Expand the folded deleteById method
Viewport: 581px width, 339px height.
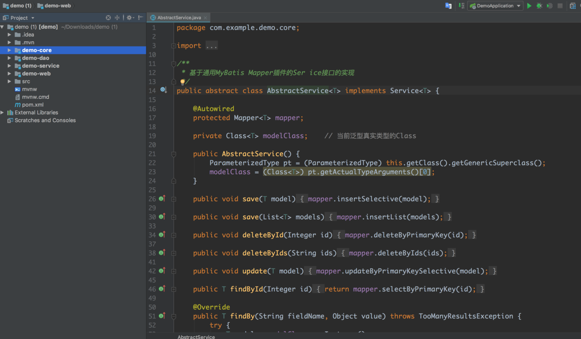(x=174, y=235)
